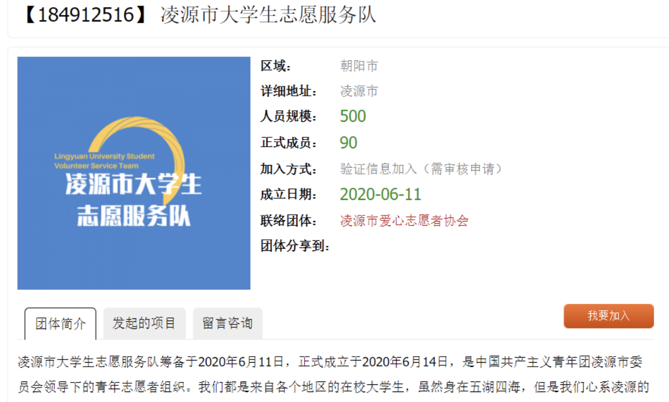Click the 人员规模 label
Viewport: 669px width, 402px height.
[x=290, y=116]
